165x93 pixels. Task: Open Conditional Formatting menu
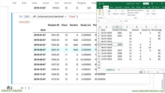[135, 10]
